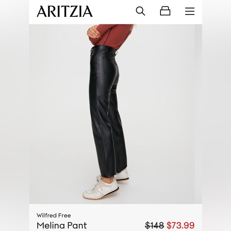Tap the cropped pant hem at ankle
This screenshot has height=231, width=231.
click(x=108, y=174)
